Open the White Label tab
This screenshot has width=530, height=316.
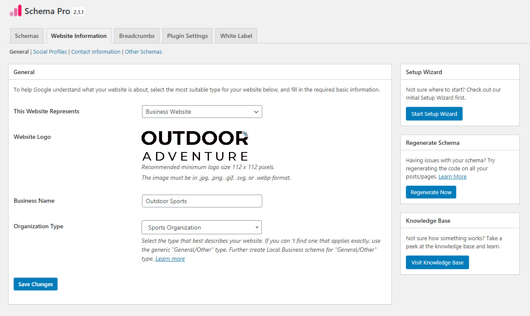pyautogui.click(x=236, y=35)
